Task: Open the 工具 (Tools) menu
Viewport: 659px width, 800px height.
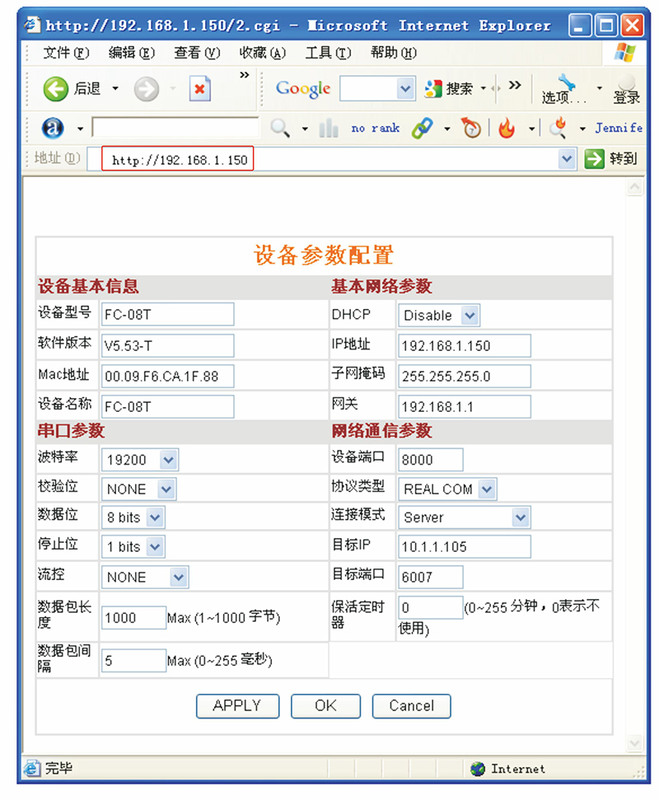Action: click(x=327, y=52)
